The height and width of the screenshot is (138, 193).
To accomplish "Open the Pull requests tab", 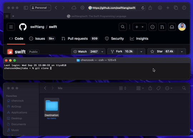I will coord(80,38).
